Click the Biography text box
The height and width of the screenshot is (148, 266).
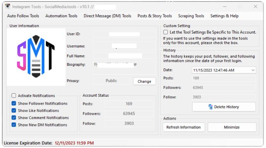(124, 68)
